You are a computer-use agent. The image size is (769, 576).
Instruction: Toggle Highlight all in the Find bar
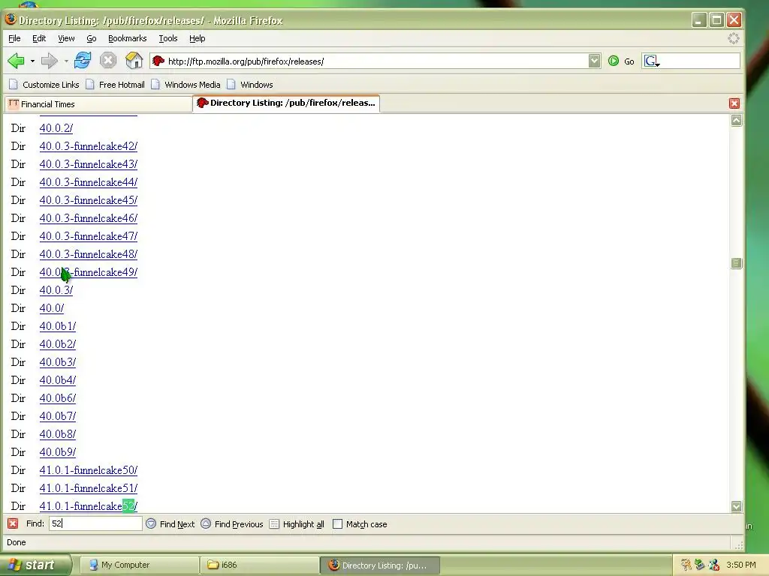pyautogui.click(x=297, y=524)
